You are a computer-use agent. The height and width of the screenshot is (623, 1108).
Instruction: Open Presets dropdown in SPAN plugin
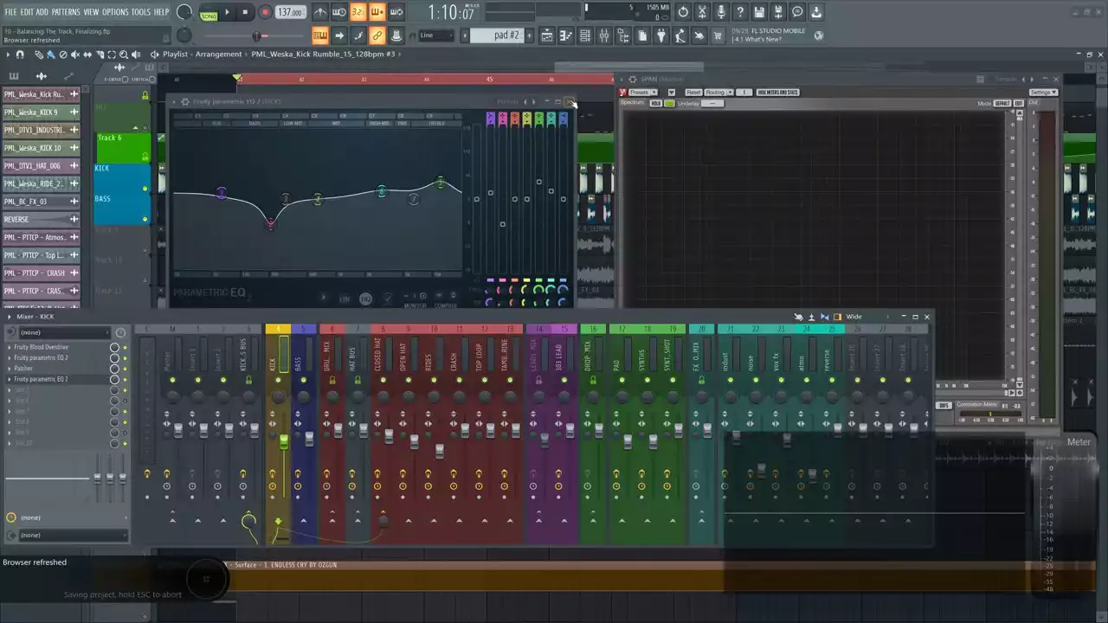[x=642, y=93]
